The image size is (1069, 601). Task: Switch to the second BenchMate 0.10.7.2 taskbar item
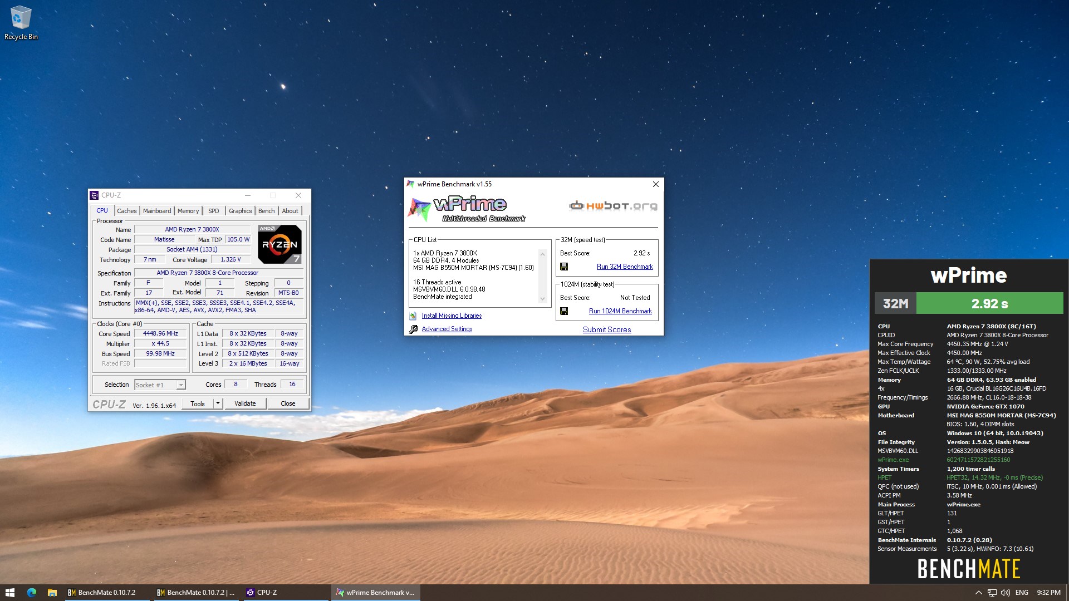click(x=195, y=593)
